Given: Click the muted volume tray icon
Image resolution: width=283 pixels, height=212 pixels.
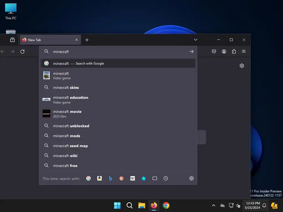Looking at the screenshot, I should (238, 205).
